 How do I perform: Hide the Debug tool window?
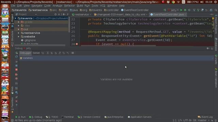(x=212, y=48)
